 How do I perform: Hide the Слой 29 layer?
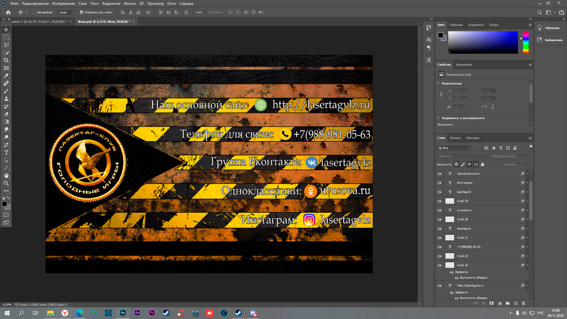(439, 201)
